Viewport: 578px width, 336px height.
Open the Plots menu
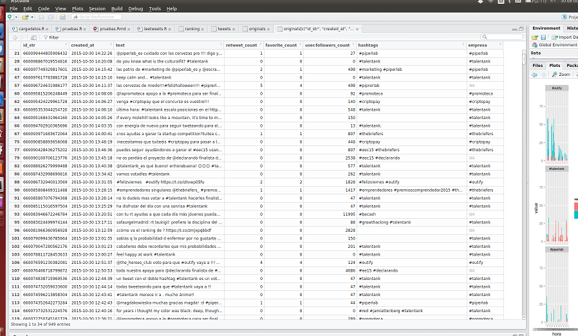pos(77,8)
